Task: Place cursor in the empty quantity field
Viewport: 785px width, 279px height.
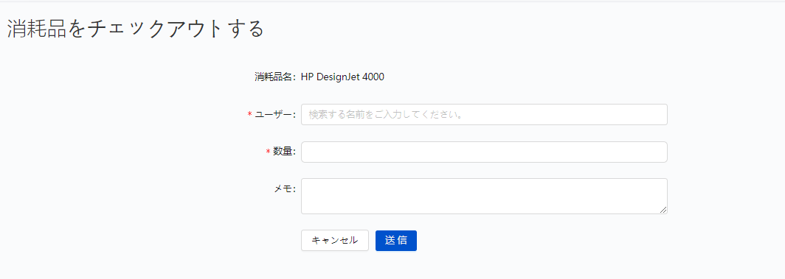Action: pyautogui.click(x=484, y=152)
